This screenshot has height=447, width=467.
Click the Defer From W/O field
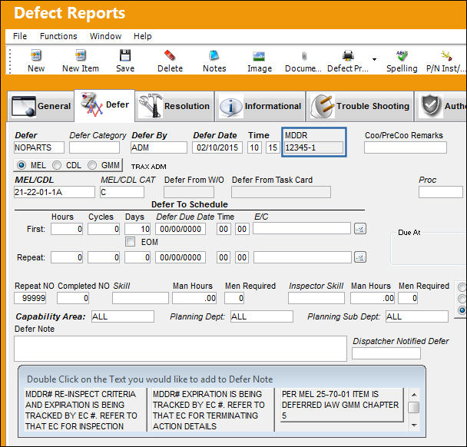click(x=189, y=192)
